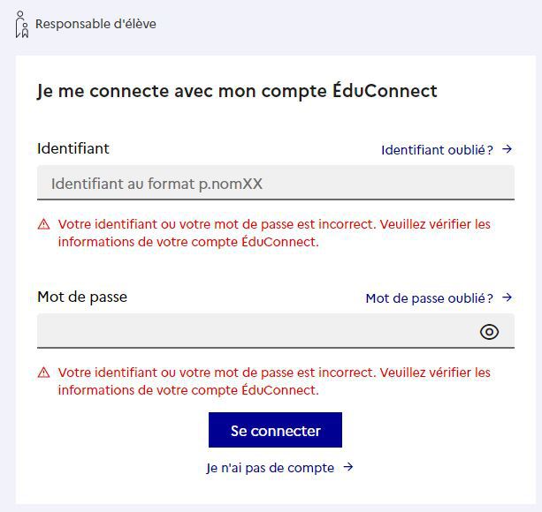
Task: Click the Identifiant field label
Action: (73, 148)
